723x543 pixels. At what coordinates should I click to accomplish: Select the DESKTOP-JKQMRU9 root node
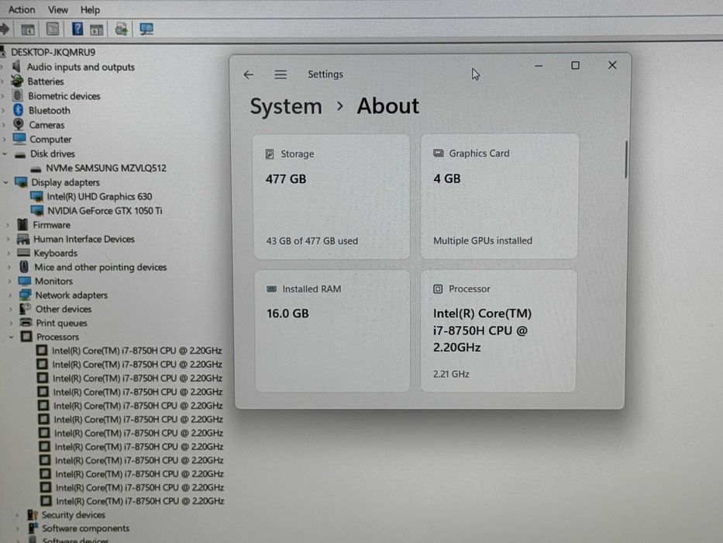click(53, 52)
